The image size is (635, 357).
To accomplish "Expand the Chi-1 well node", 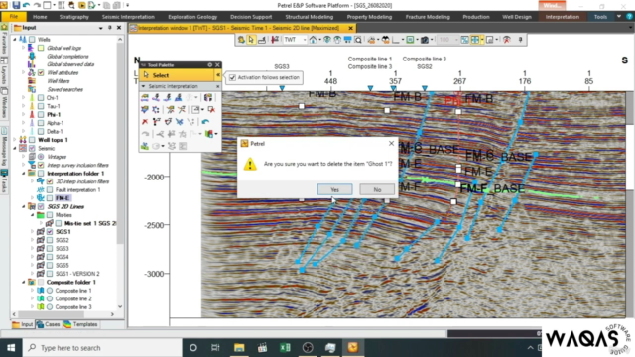I will pos(24,98).
